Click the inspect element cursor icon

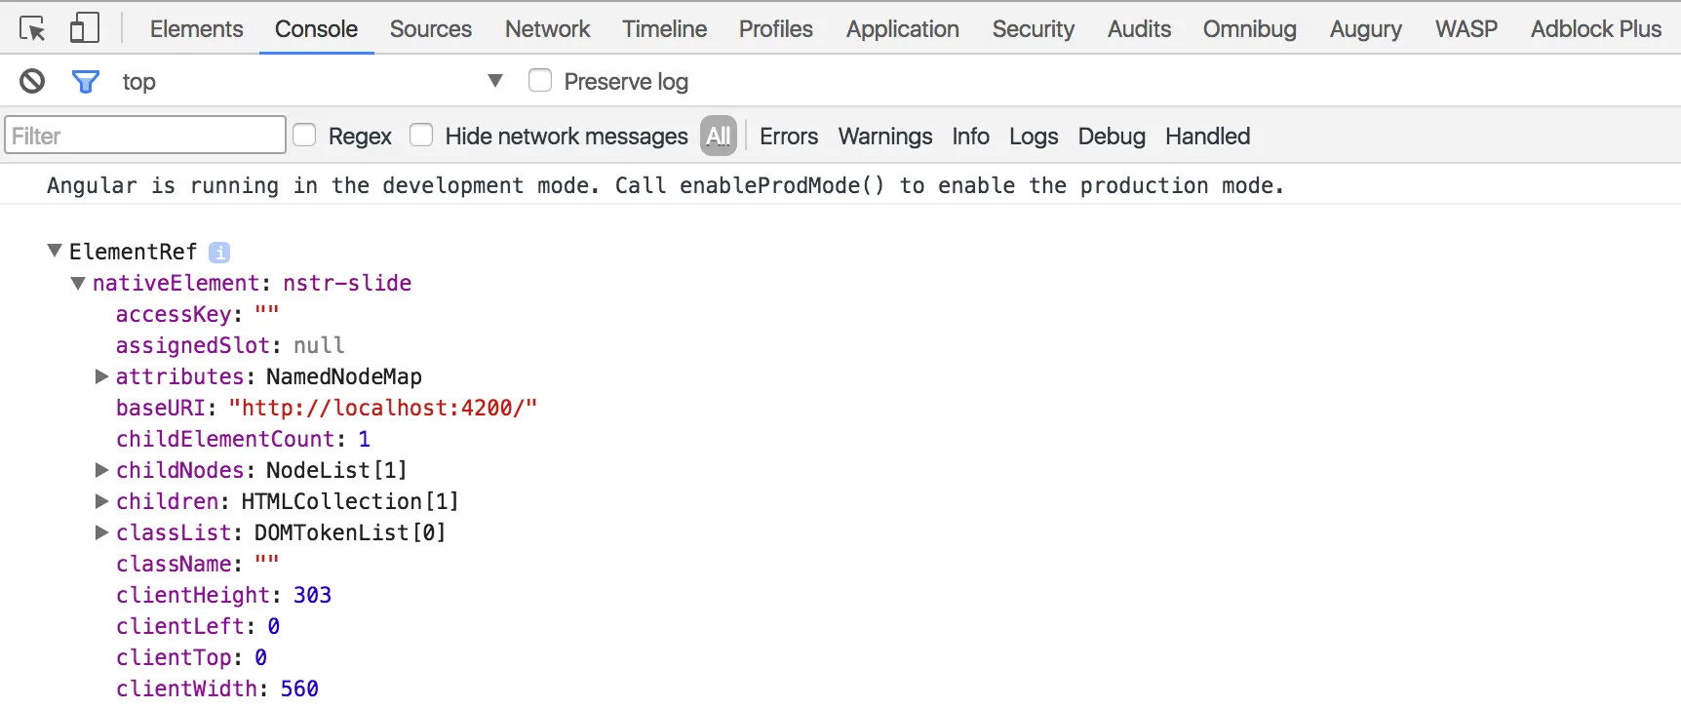[x=32, y=28]
